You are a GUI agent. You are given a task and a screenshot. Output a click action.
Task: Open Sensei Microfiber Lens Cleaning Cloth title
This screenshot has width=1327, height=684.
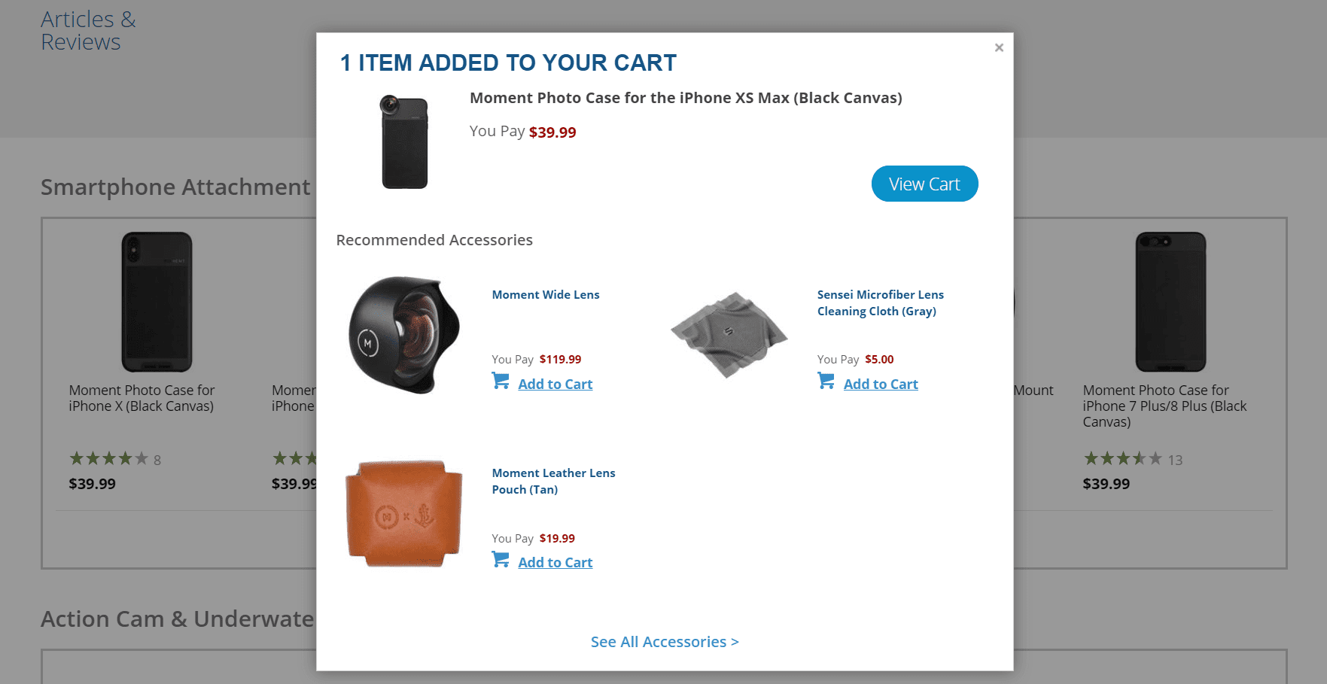[x=880, y=302]
